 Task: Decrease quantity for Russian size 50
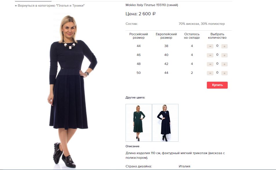[x=210, y=73]
